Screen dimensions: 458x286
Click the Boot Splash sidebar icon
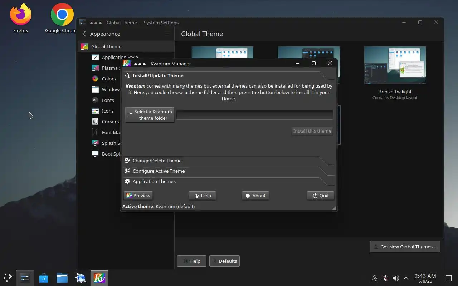coord(95,154)
